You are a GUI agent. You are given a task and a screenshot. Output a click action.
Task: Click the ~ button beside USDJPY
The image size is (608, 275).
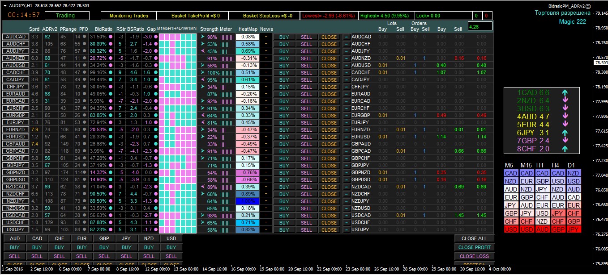(346, 229)
